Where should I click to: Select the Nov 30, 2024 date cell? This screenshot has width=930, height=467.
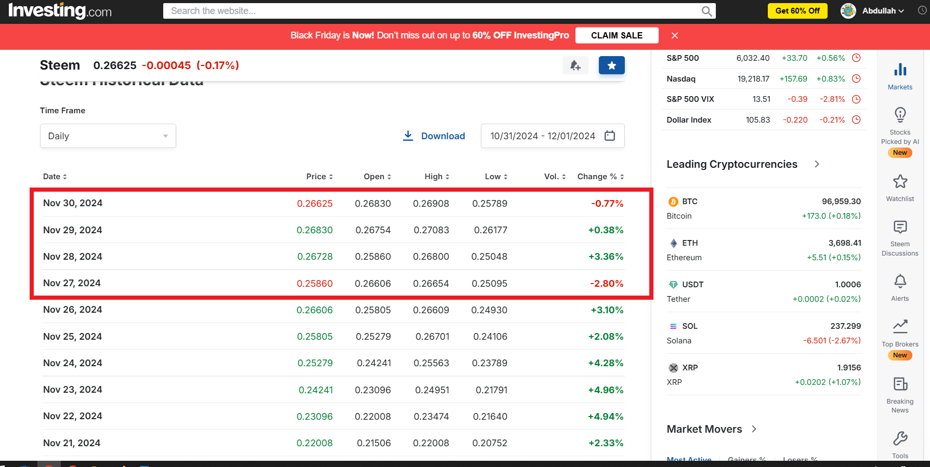pyautogui.click(x=73, y=203)
